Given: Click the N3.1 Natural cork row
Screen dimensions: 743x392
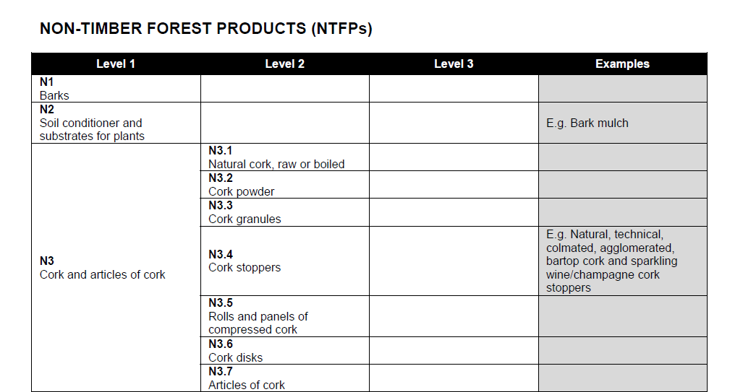Looking at the screenshot, I should pyautogui.click(x=276, y=157).
